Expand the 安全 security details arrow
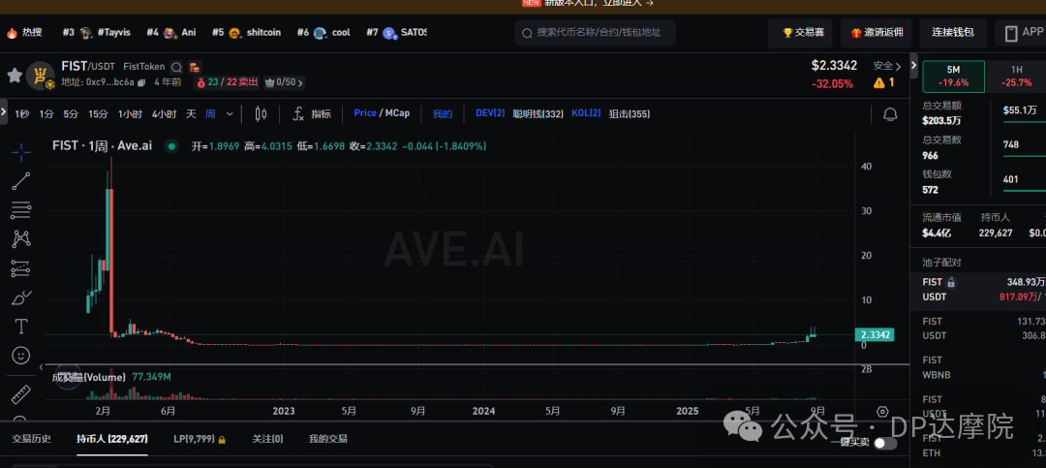 (899, 66)
